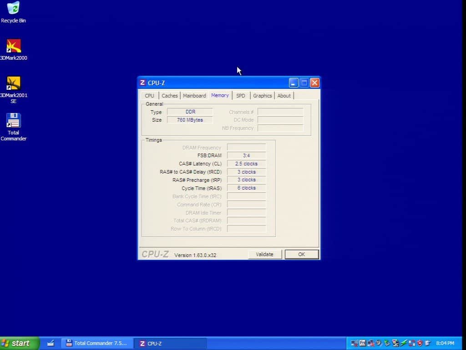Image resolution: width=466 pixels, height=350 pixels.
Task: Switch to the Graphics tab
Action: coord(263,96)
